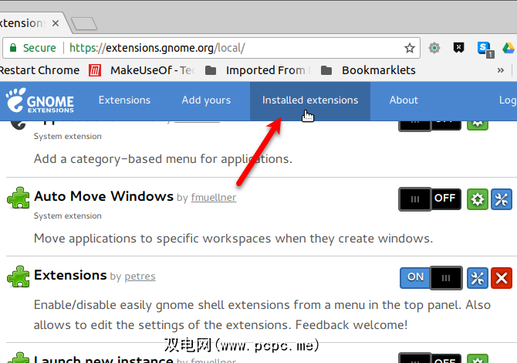Open author link fmuellner for Auto Move Windows
Screen dimensions: 517x363
pos(213,198)
